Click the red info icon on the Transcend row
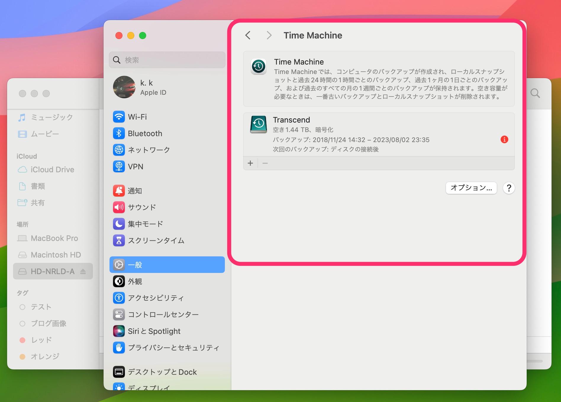Viewport: 561px width, 402px height. [504, 139]
